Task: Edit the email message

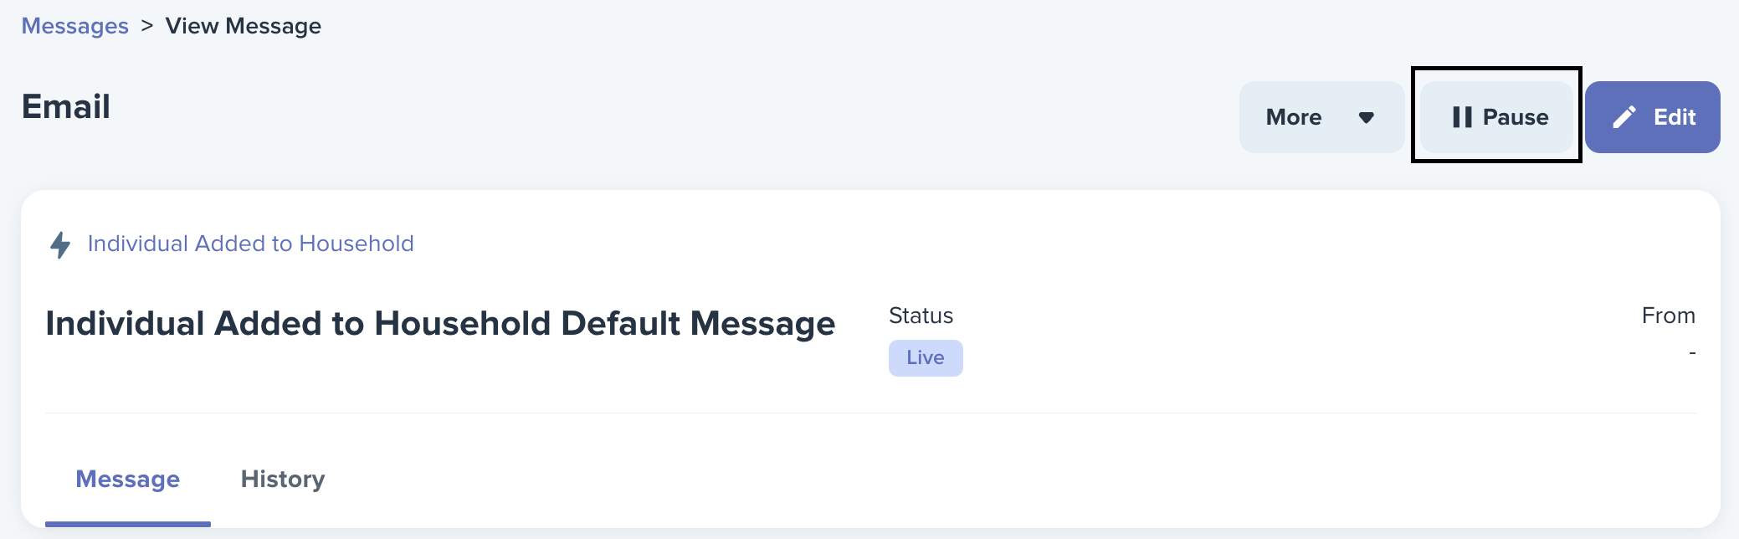Action: (1652, 117)
